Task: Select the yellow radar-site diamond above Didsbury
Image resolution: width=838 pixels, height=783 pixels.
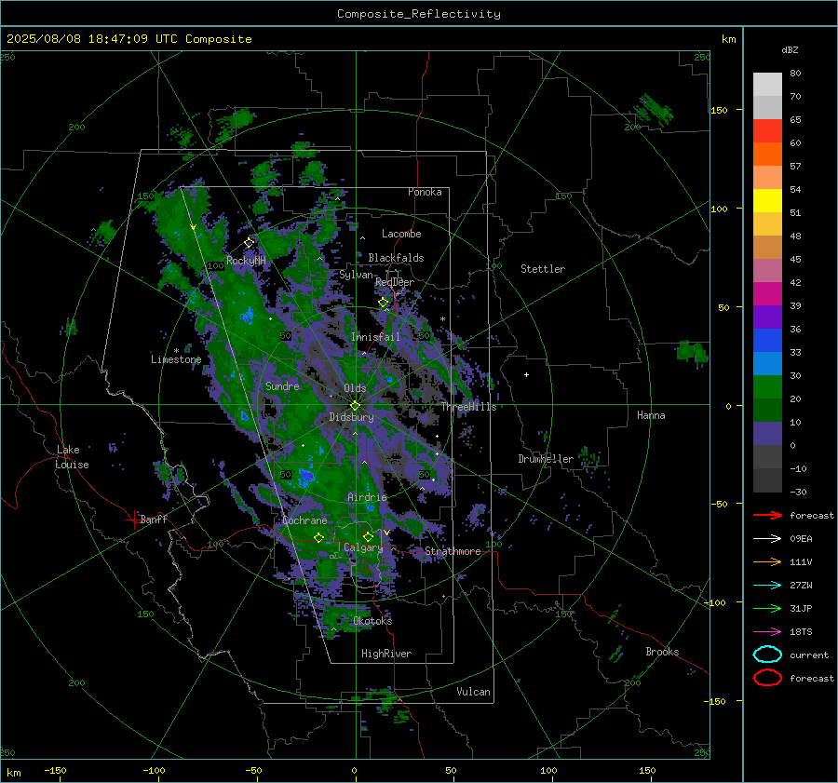Action: click(355, 406)
